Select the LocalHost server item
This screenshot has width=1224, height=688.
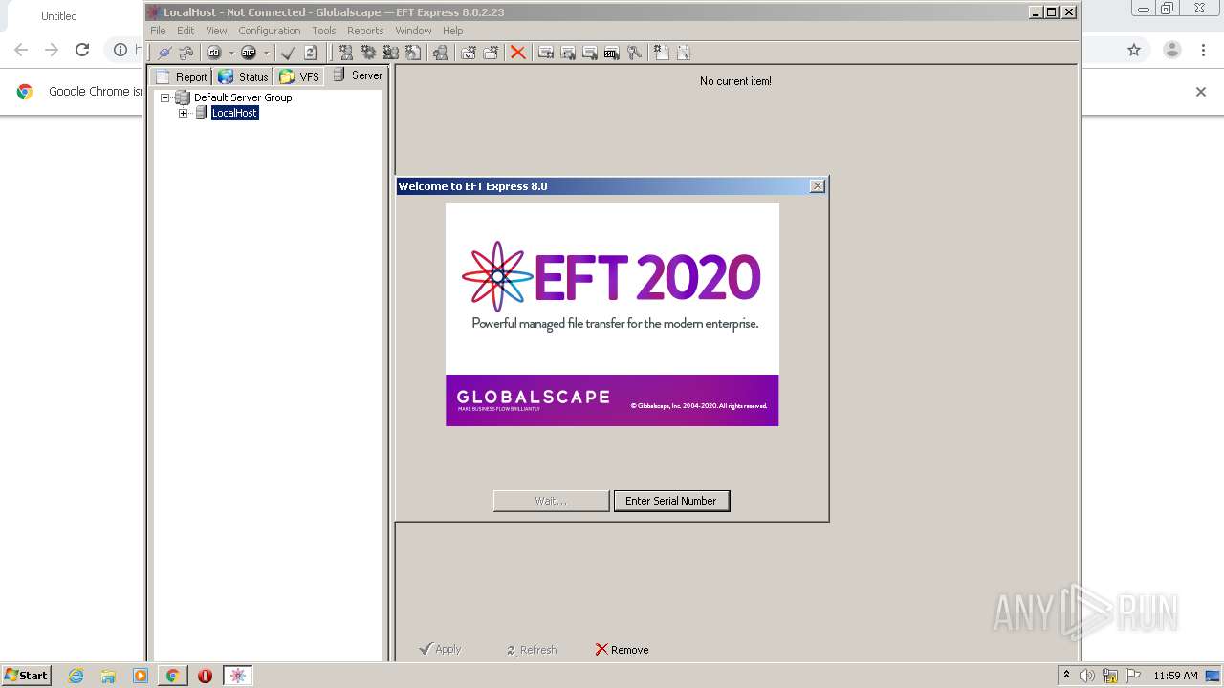click(x=235, y=113)
